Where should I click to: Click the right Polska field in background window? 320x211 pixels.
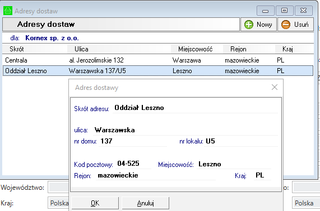coord(306,203)
